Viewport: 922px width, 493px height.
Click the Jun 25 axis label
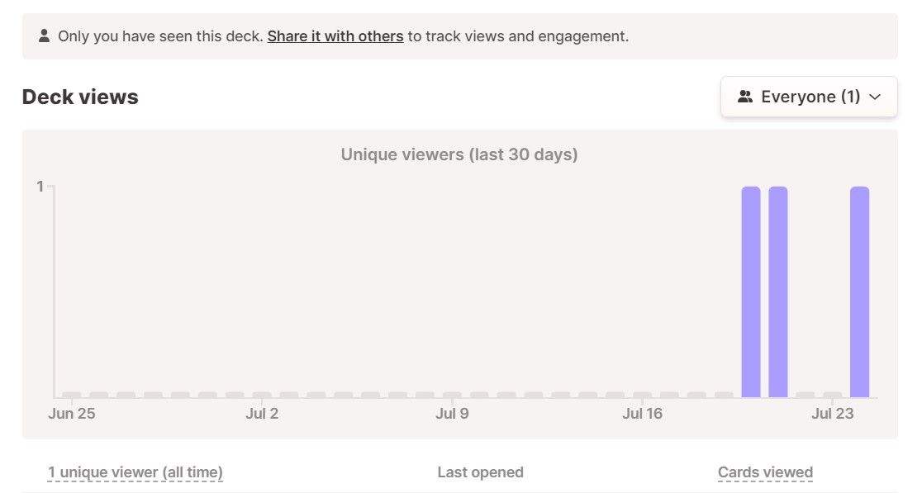tap(72, 413)
